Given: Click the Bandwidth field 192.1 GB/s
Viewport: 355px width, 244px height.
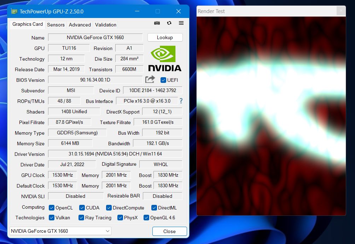Looking at the screenshot, I should pyautogui.click(x=158, y=143).
